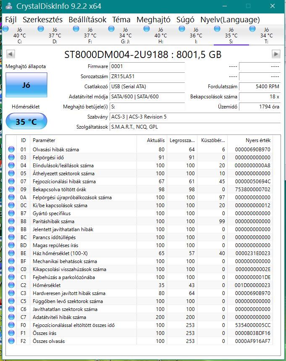Click the serial number field ZR15LA51

pos(147,76)
